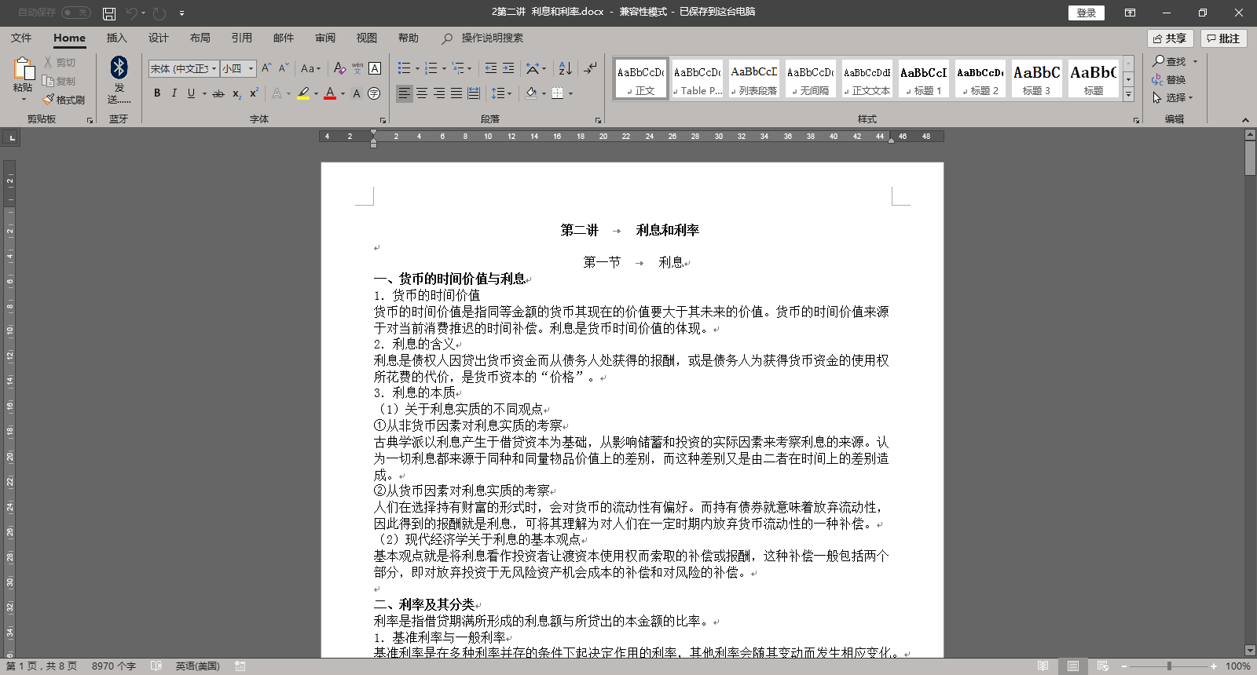Apply the red font color
The image size is (1257, 675).
coord(330,93)
